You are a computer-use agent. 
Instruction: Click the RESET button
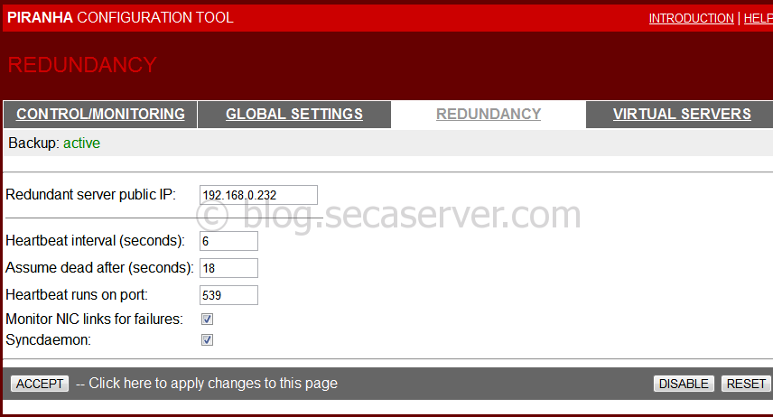(746, 384)
